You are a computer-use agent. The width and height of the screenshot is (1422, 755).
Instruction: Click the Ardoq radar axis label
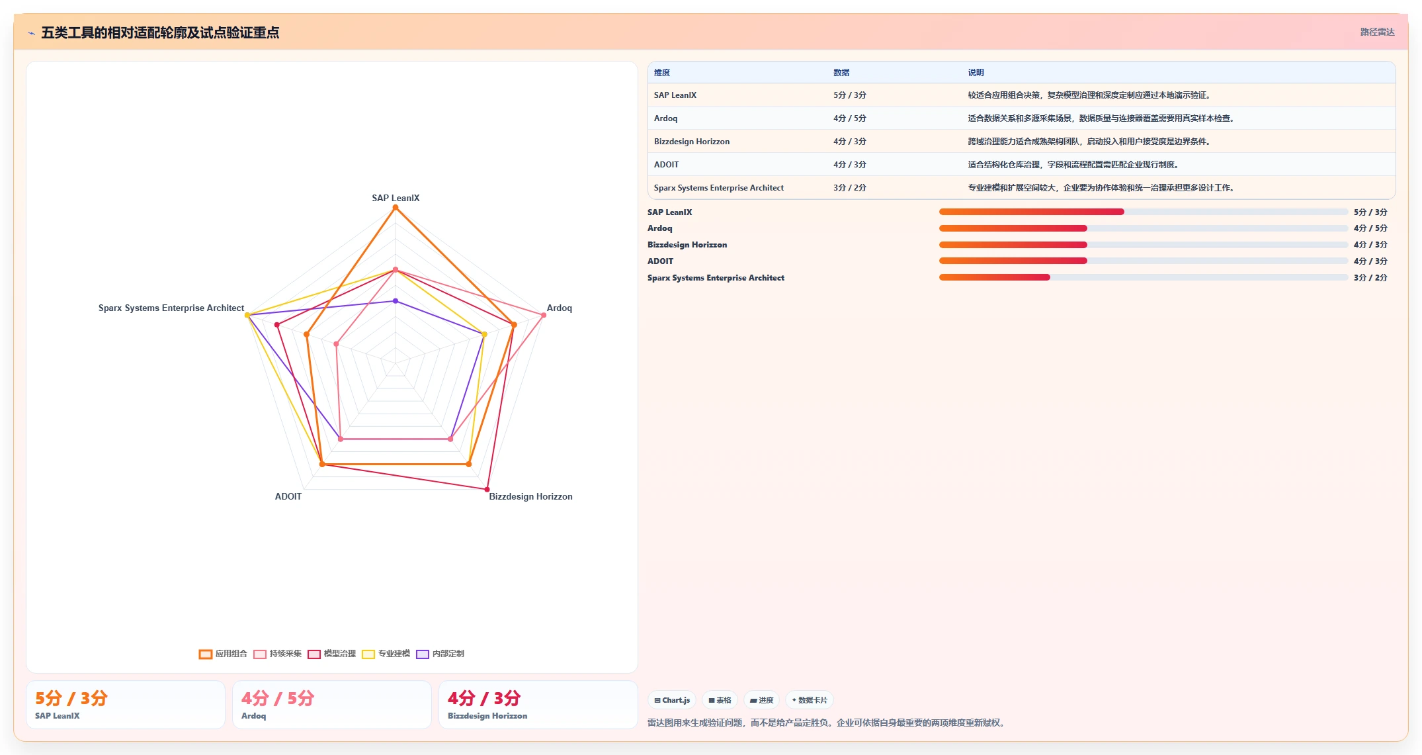tap(560, 308)
